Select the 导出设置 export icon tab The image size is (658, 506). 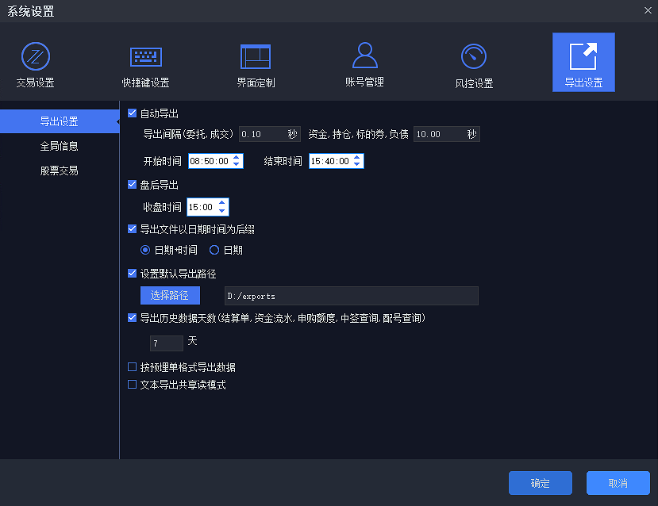click(583, 62)
